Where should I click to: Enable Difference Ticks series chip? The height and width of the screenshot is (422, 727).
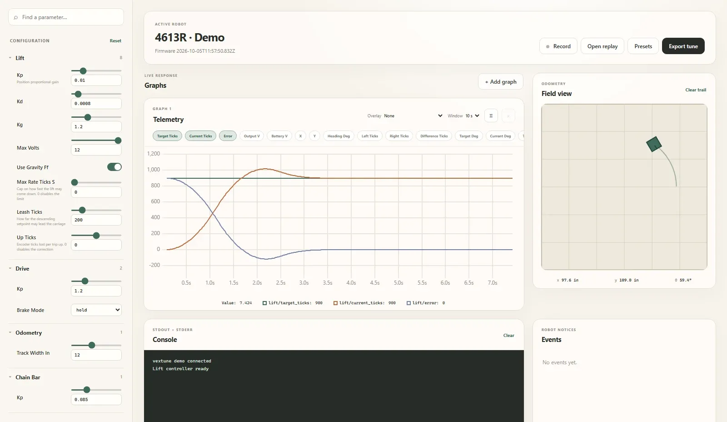coord(434,136)
